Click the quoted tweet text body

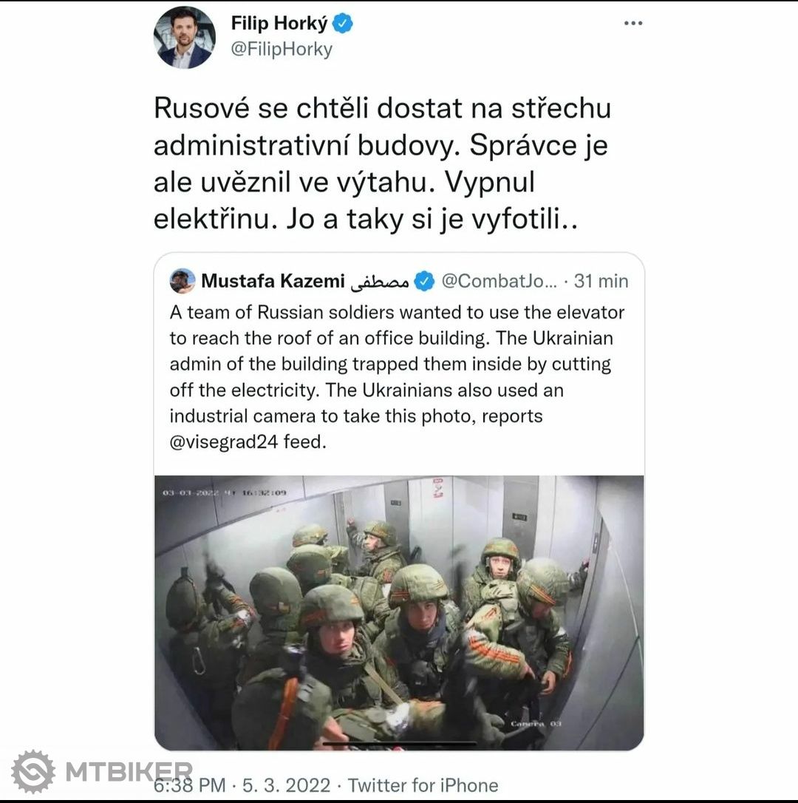pyautogui.click(x=398, y=377)
